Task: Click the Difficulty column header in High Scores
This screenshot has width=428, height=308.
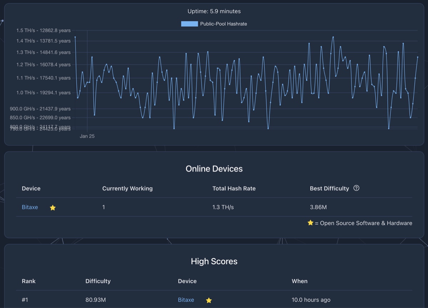Action: coord(98,281)
